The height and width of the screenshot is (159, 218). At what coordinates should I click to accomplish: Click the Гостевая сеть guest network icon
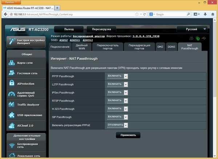click(x=12, y=73)
